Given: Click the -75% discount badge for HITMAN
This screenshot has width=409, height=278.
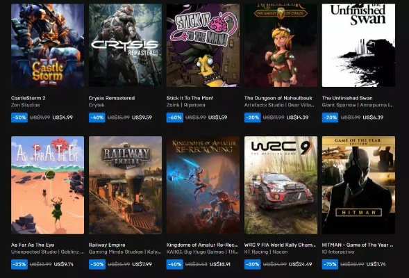Looking at the screenshot, I should tap(330, 264).
